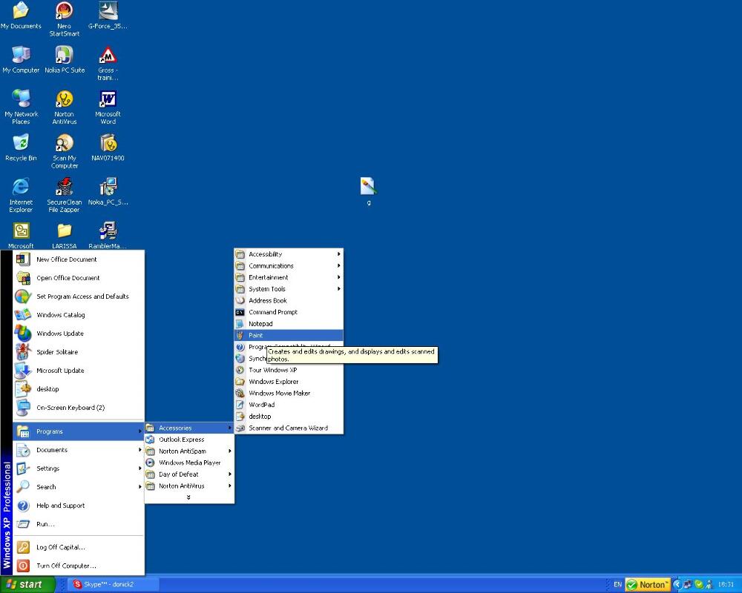Launch Paint from the Accessories menu
742x593 pixels.
(289, 335)
